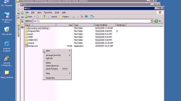The width and height of the screenshot is (181, 101).
Task: Choose Properties from context menu
Action: pos(57,78)
